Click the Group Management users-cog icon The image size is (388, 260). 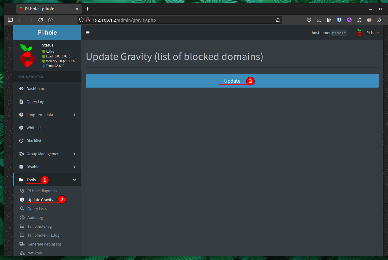21,154
